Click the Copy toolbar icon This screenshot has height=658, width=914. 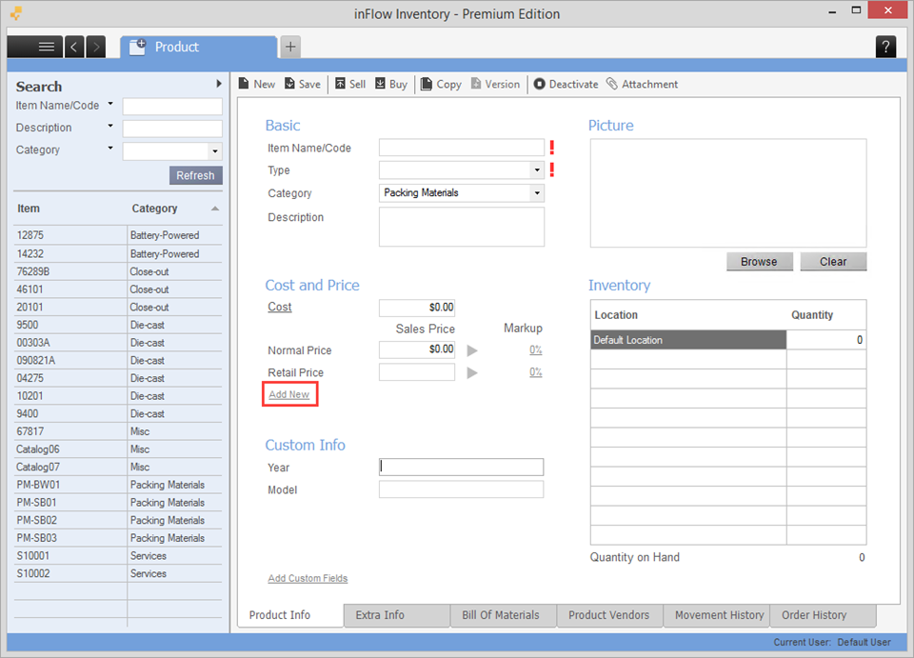(441, 84)
